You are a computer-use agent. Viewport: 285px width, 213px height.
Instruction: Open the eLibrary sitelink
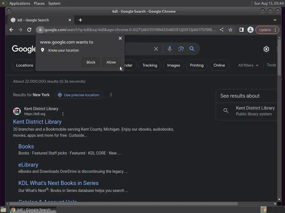(x=28, y=165)
